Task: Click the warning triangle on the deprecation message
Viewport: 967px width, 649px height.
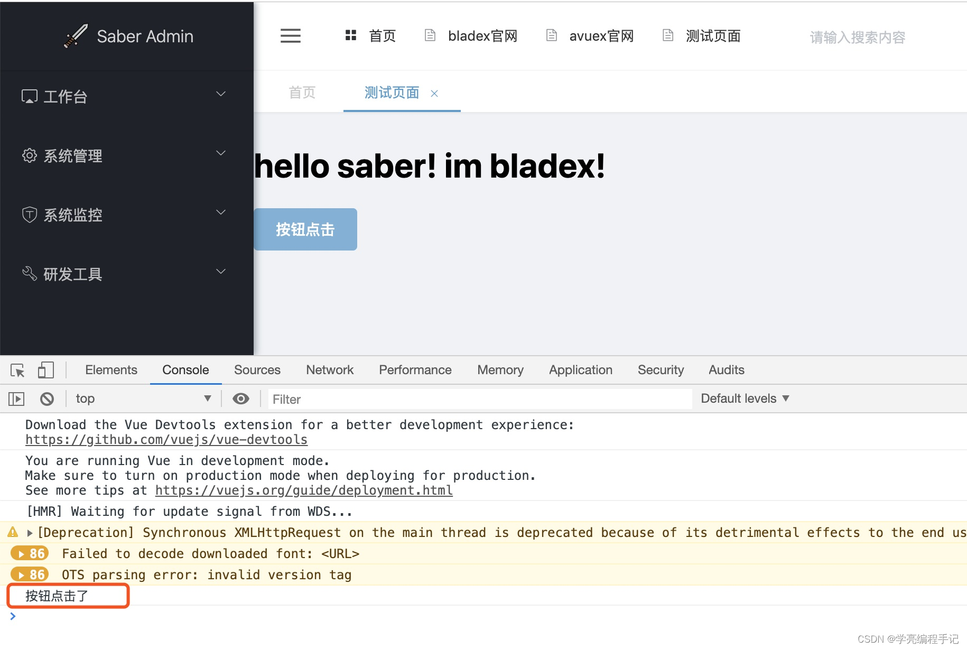Action: tap(12, 532)
